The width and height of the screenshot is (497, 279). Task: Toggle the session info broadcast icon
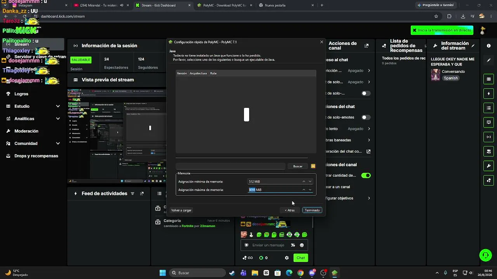[489, 137]
